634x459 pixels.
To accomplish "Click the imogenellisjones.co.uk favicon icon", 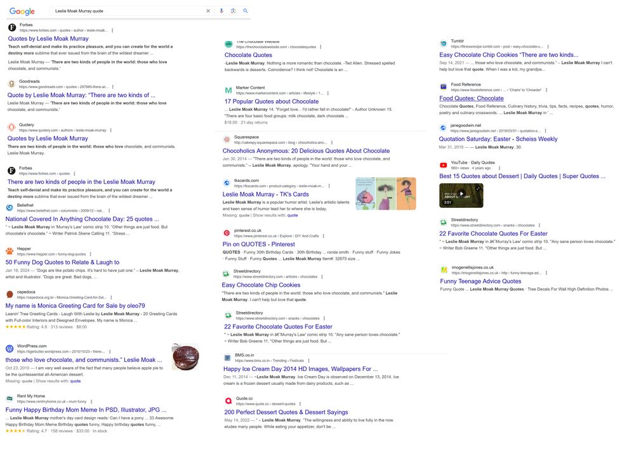I will 444,269.
